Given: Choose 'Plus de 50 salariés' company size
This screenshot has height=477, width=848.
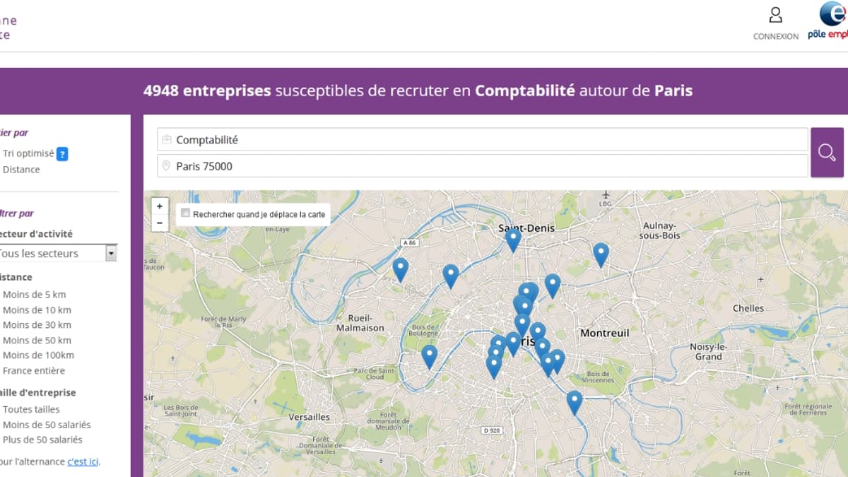Looking at the screenshot, I should point(42,440).
